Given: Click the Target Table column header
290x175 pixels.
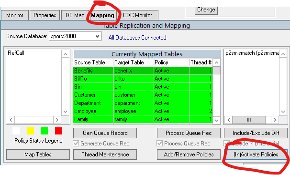Looking at the screenshot, I should pyautogui.click(x=134, y=62).
